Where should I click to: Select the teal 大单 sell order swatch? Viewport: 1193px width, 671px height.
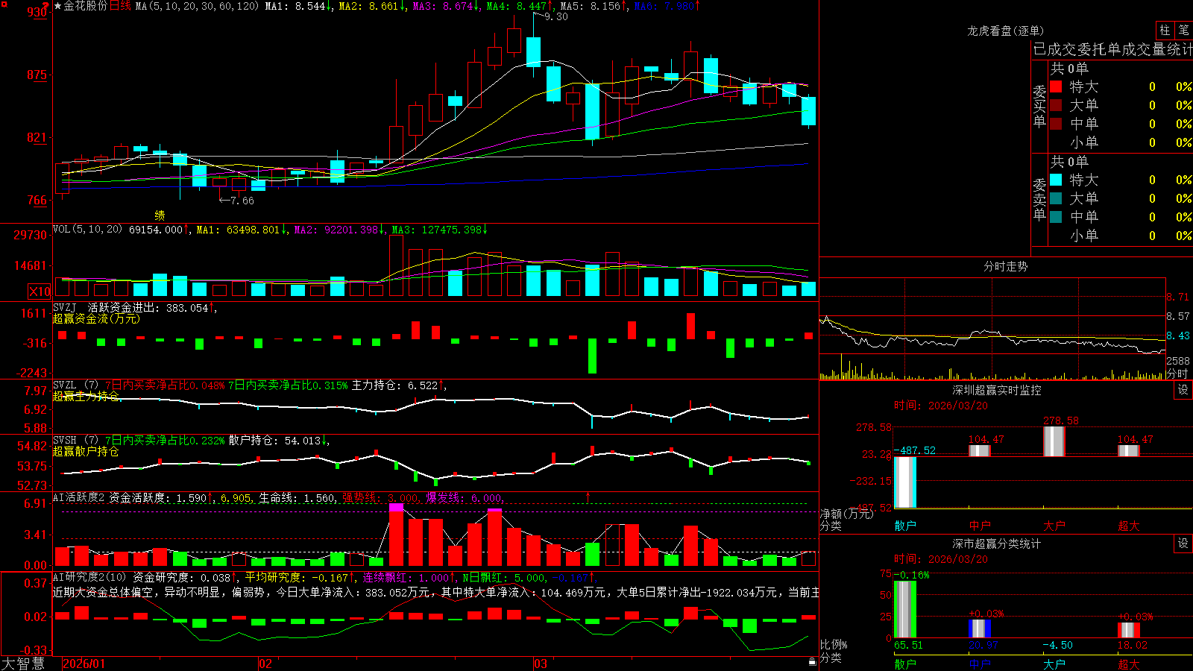1056,198
